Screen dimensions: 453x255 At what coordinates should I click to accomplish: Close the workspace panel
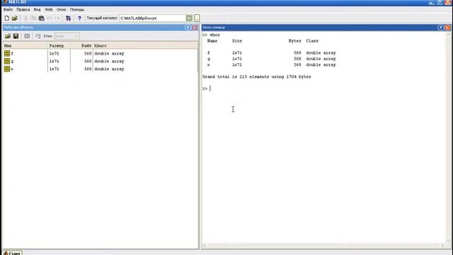[x=195, y=28]
